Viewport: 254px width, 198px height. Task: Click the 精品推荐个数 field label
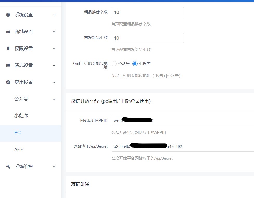(x=96, y=12)
